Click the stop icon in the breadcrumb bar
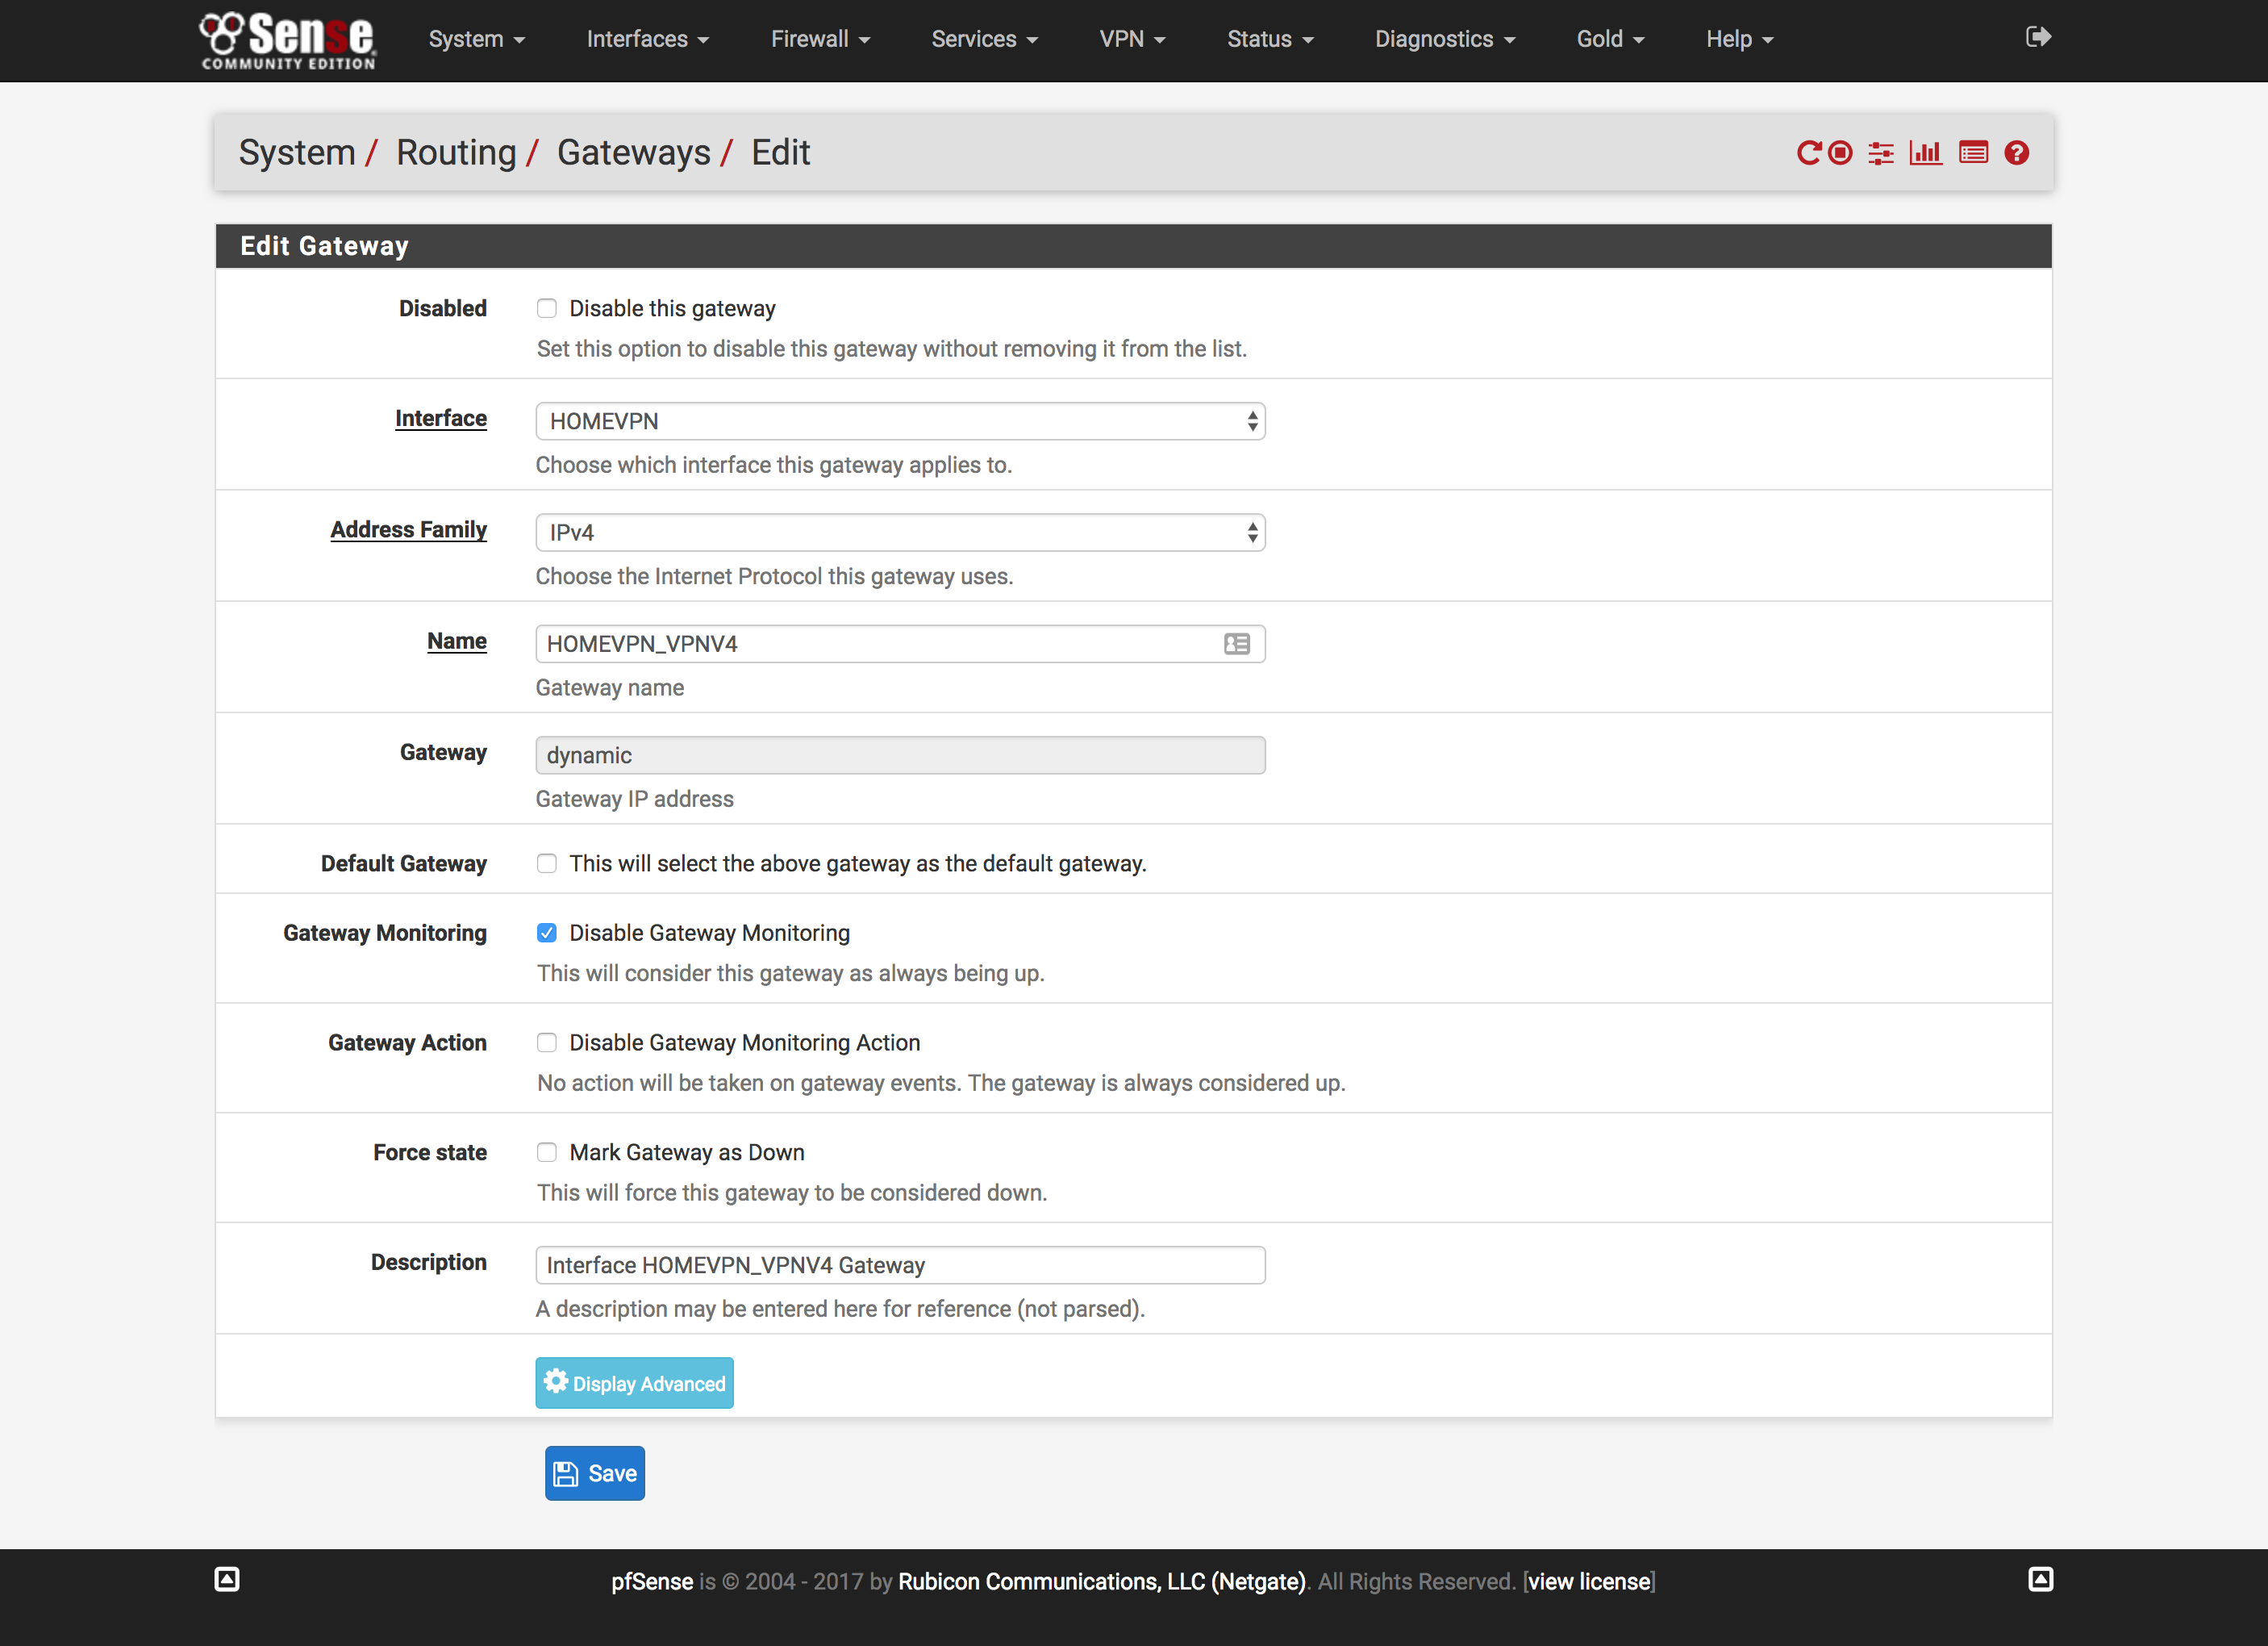Image resolution: width=2268 pixels, height=1646 pixels. pyautogui.click(x=1840, y=153)
